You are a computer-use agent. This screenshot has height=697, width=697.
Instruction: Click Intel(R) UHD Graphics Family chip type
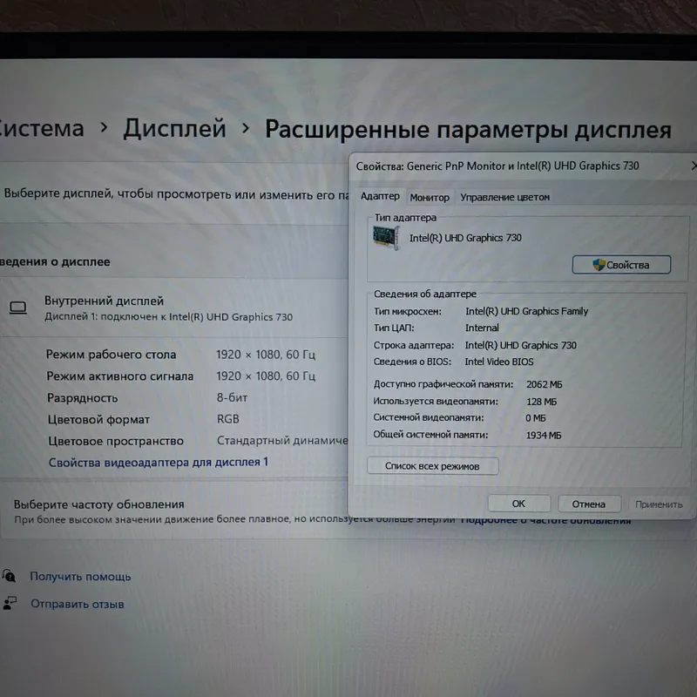[x=527, y=311]
